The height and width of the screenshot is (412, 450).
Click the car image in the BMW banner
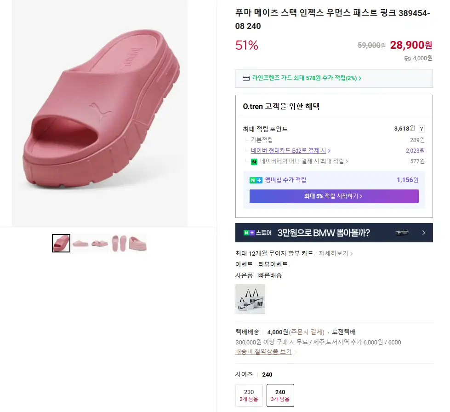(x=402, y=233)
